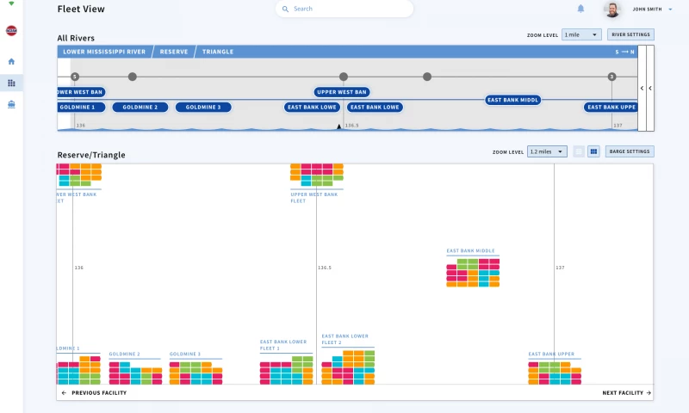The width and height of the screenshot is (689, 413).
Task: Open Barge Settings
Action: [x=630, y=151]
